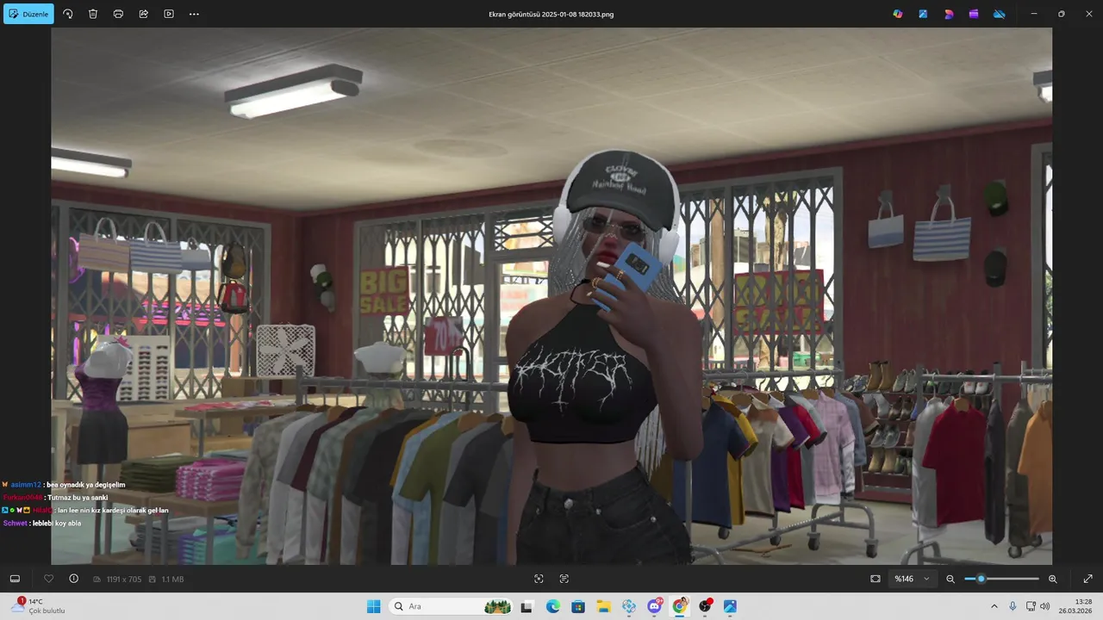Rotate the image with the rotate icon
The image size is (1103, 620).
(68, 14)
